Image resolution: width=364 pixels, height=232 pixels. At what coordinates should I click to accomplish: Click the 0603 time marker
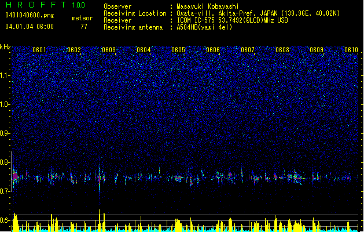[x=109, y=50]
